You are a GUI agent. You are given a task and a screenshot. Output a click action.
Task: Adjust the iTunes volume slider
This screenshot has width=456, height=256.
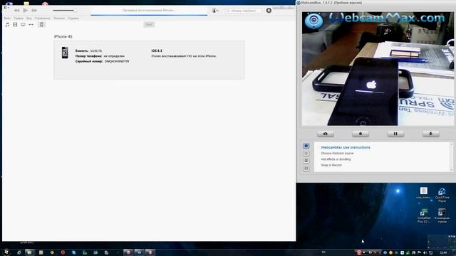pyautogui.click(x=64, y=11)
